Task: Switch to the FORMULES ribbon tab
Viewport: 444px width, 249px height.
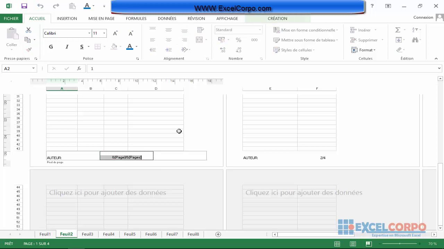Action: coord(136,18)
